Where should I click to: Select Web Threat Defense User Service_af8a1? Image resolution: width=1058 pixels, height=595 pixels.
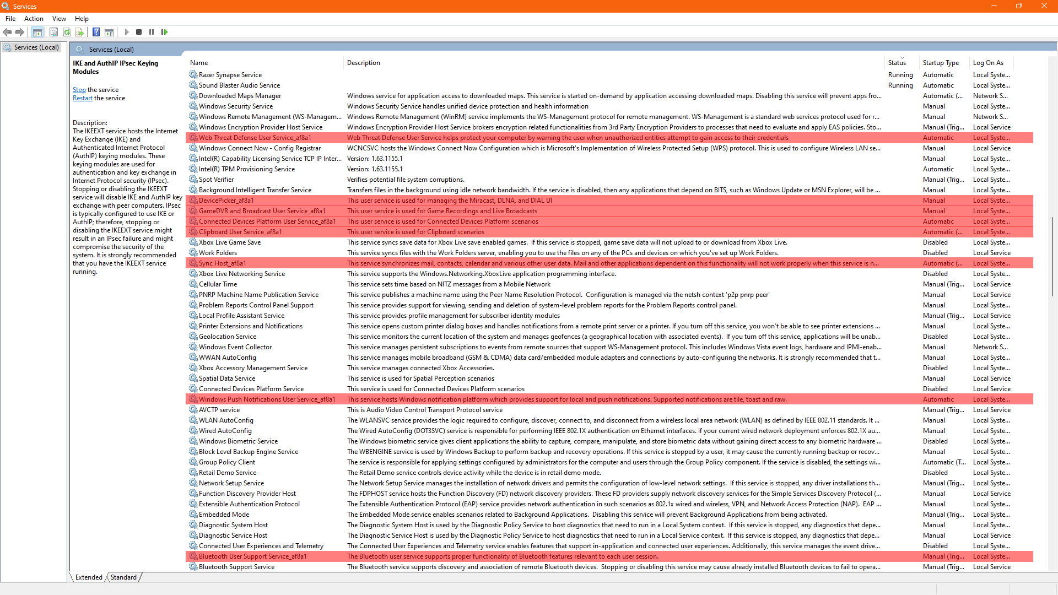(609, 137)
